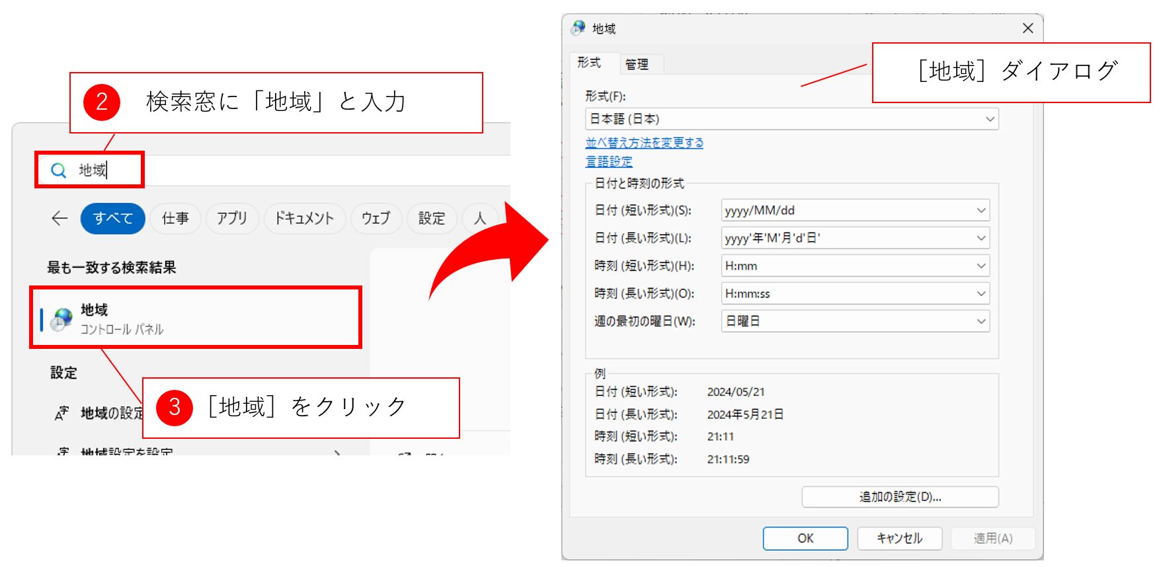The image size is (1161, 567).
Task: Click the back arrow in search panel
Action: 60,218
